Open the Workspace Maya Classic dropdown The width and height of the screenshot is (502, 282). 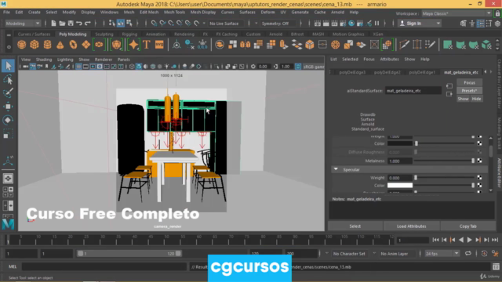(x=457, y=13)
